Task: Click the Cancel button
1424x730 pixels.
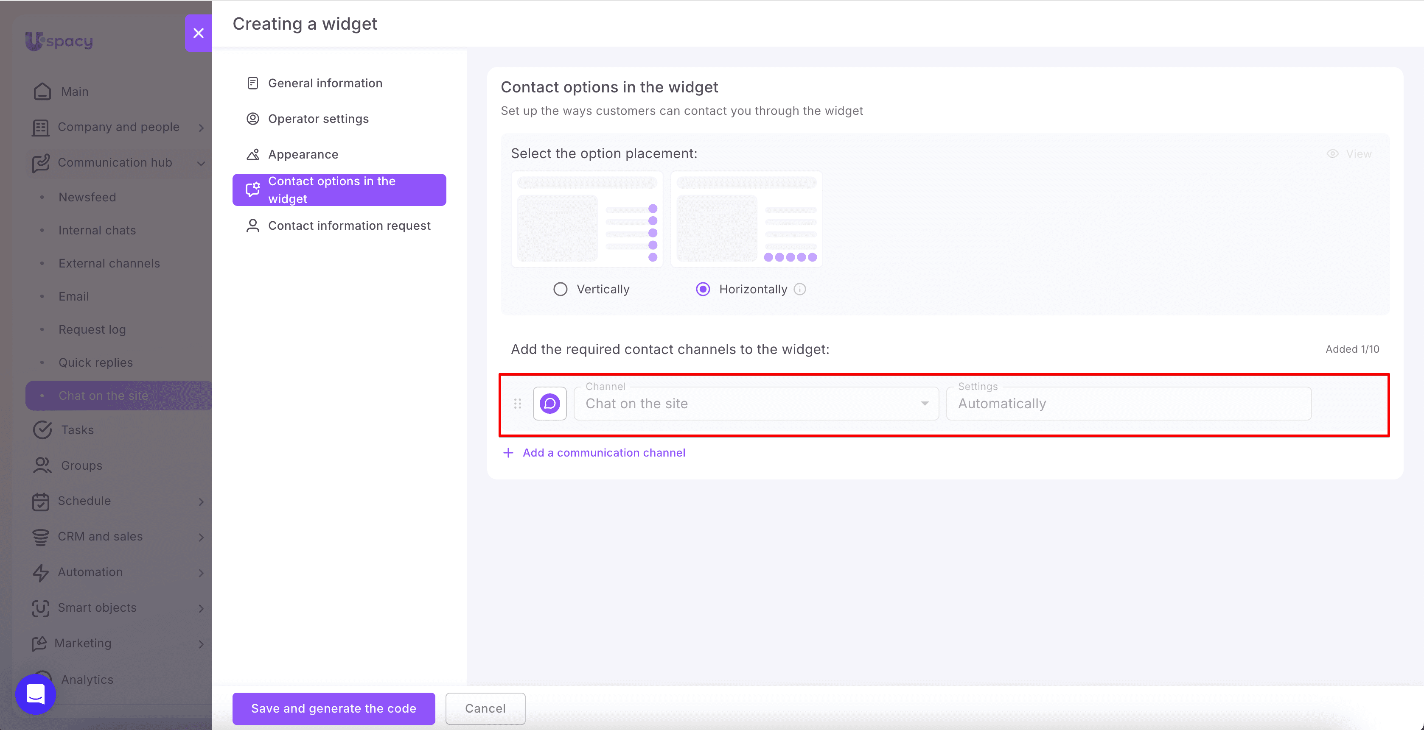Action: tap(485, 708)
